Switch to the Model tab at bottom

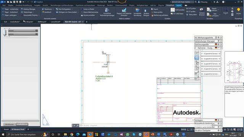[6, 129]
